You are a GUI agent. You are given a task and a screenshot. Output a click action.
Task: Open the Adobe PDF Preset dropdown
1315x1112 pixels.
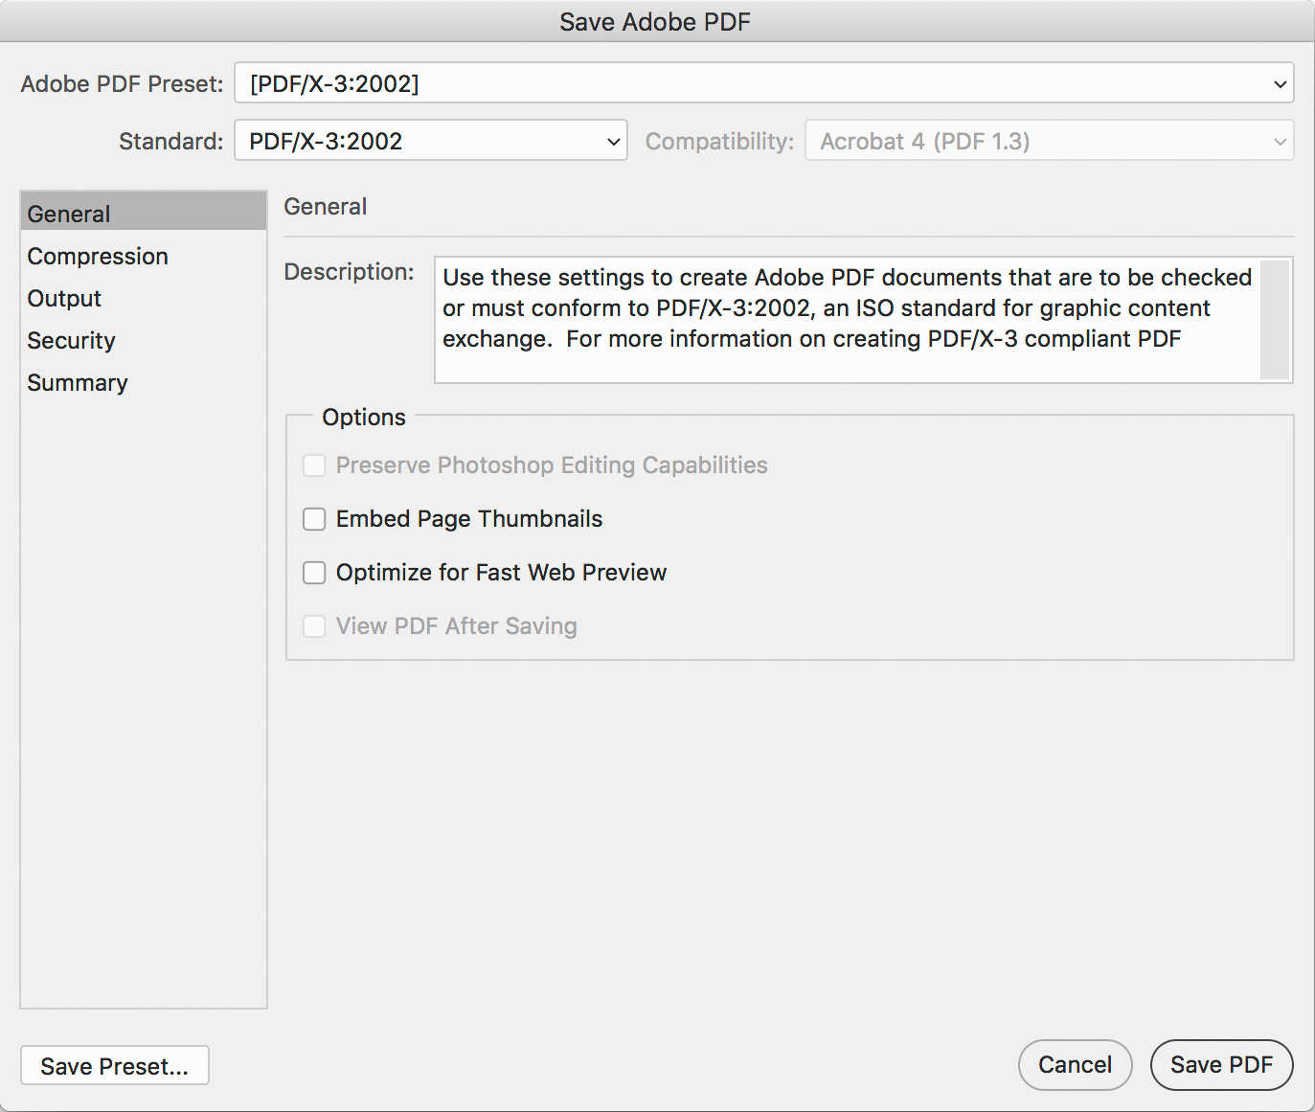763,83
